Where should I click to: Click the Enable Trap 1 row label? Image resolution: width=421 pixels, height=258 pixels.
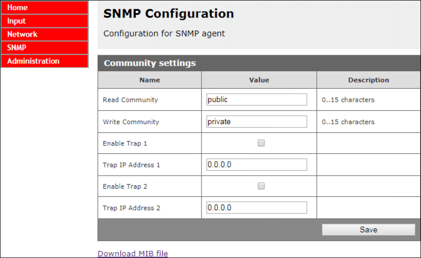coord(125,144)
